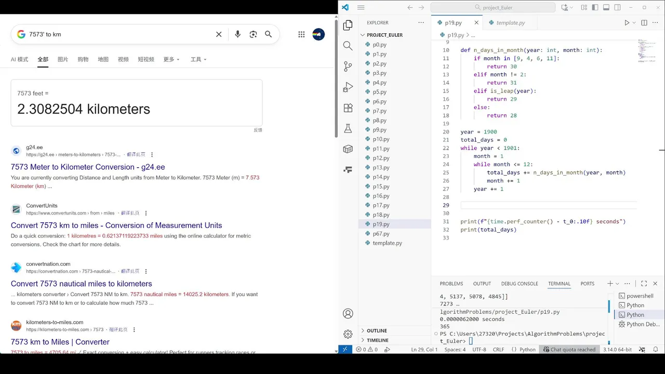This screenshot has height=374, width=665.
Task: Toggle primary side bar layout
Action: coord(595,7)
